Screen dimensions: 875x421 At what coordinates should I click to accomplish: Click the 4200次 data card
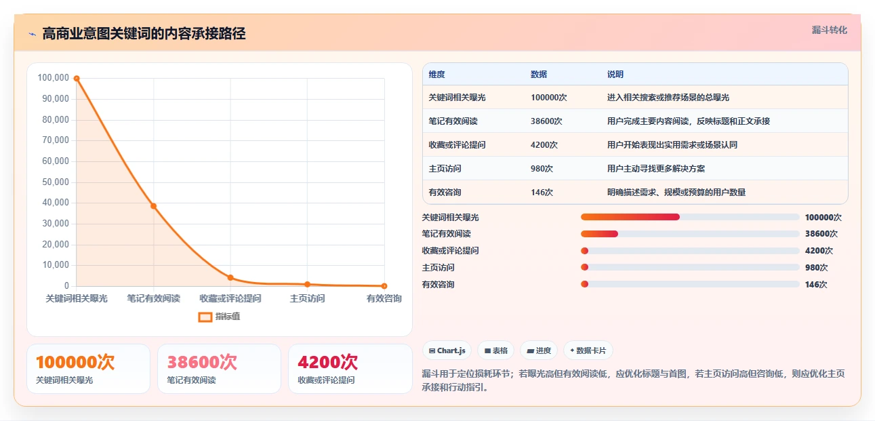tap(350, 369)
